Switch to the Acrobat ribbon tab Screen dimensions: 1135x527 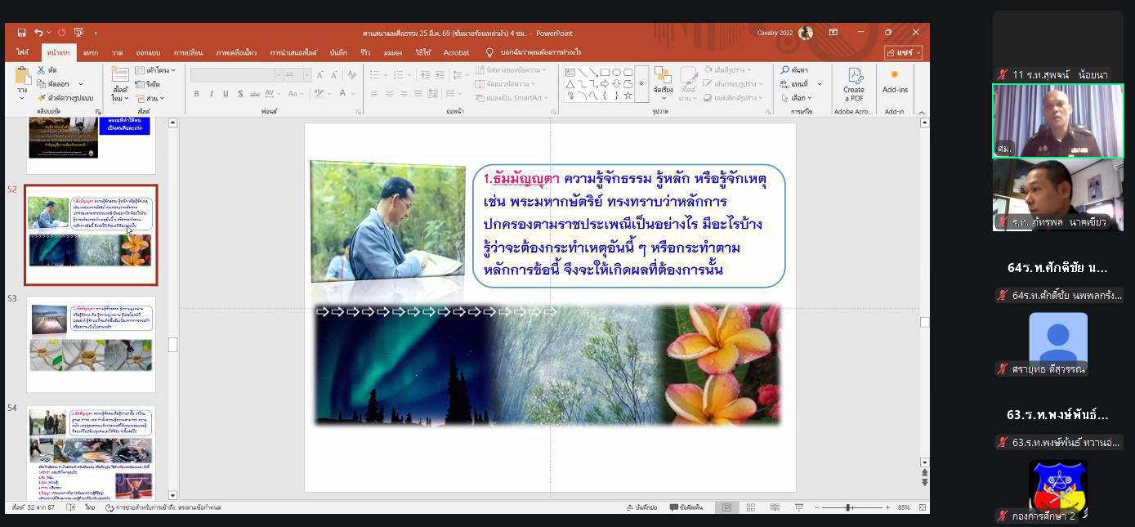[x=456, y=52]
